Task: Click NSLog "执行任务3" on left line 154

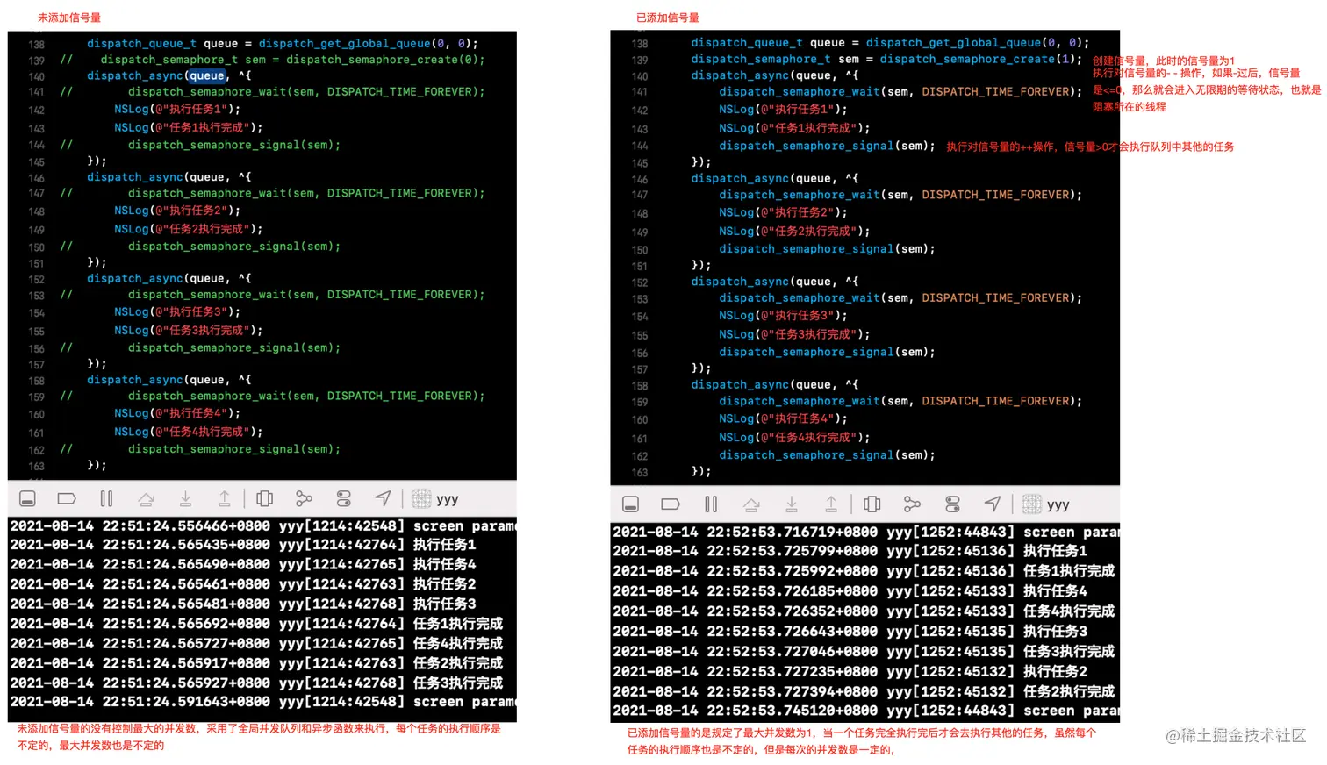Action: 177,311
